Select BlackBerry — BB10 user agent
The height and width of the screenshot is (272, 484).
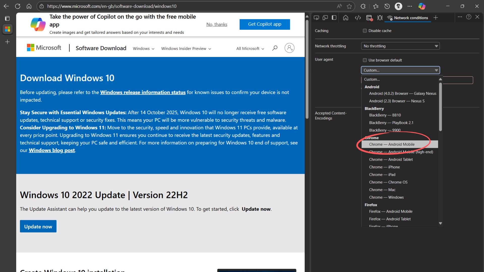400,115
